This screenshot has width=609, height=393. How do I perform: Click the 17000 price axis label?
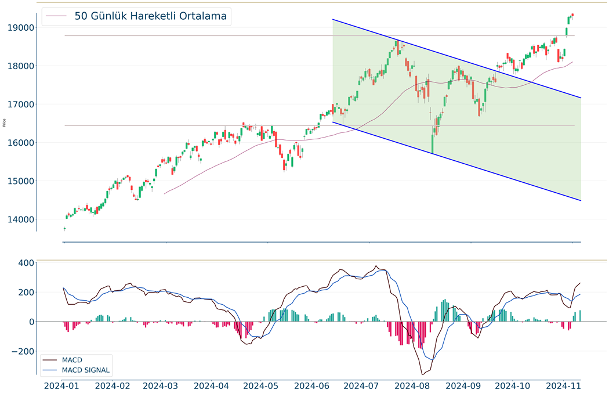(21, 104)
